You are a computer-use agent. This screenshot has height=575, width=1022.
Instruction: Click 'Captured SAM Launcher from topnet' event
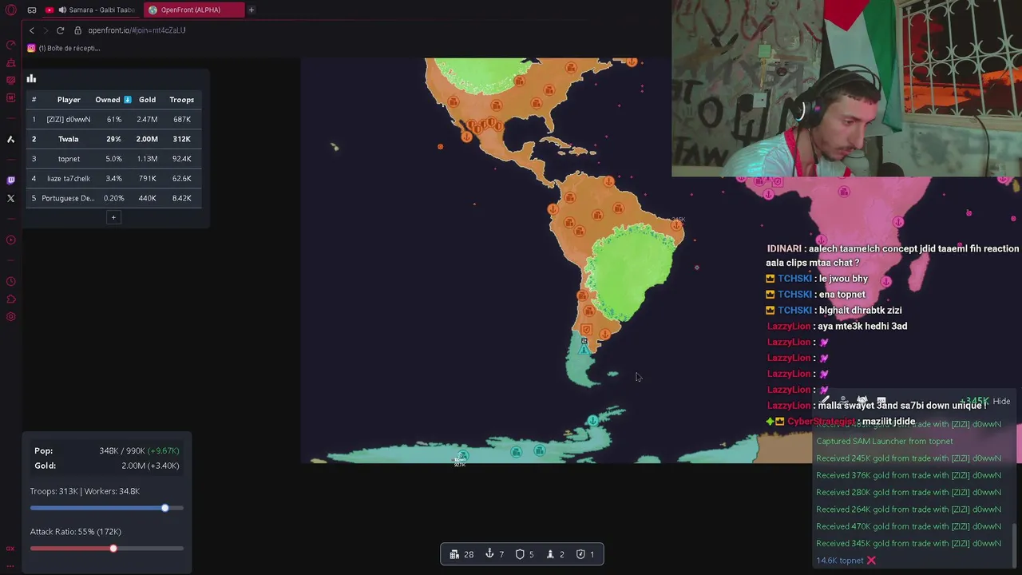[884, 441]
